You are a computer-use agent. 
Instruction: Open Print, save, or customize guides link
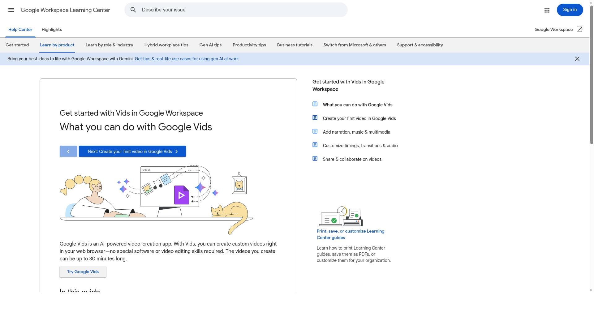(x=351, y=234)
